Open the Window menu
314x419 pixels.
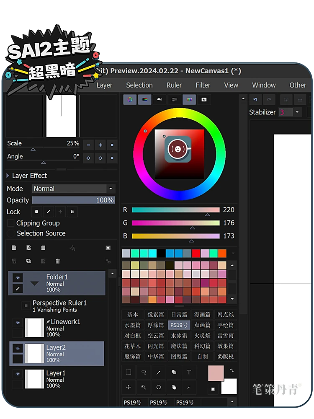coord(264,85)
